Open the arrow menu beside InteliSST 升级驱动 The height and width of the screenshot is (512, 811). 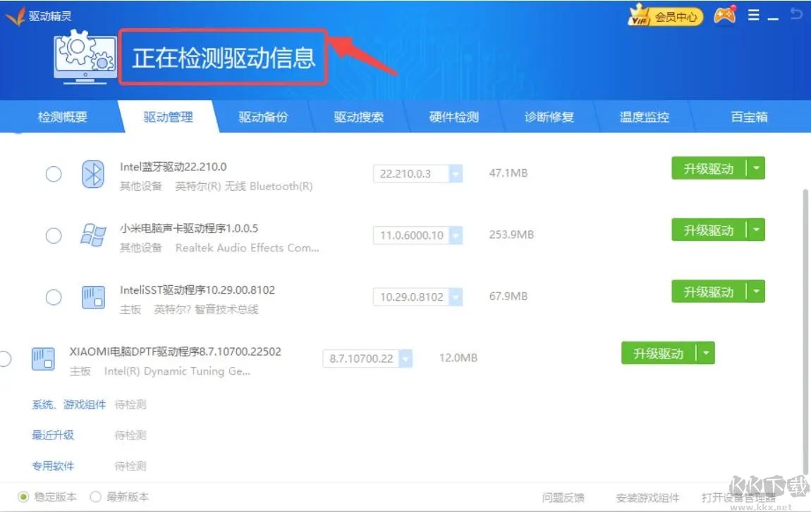[756, 292]
